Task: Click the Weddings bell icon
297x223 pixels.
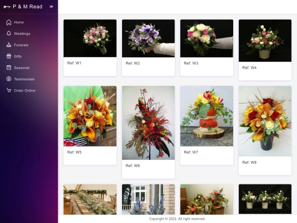Action: (x=9, y=34)
